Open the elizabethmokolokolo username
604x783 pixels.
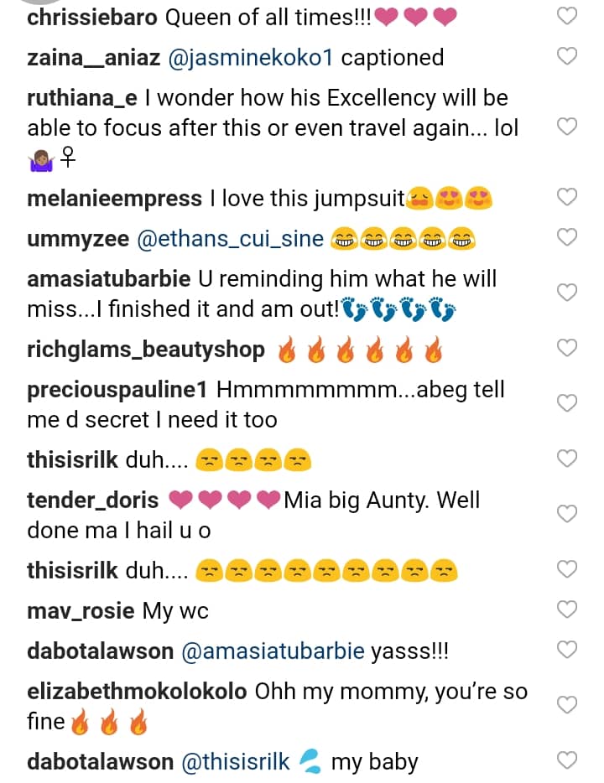137,692
